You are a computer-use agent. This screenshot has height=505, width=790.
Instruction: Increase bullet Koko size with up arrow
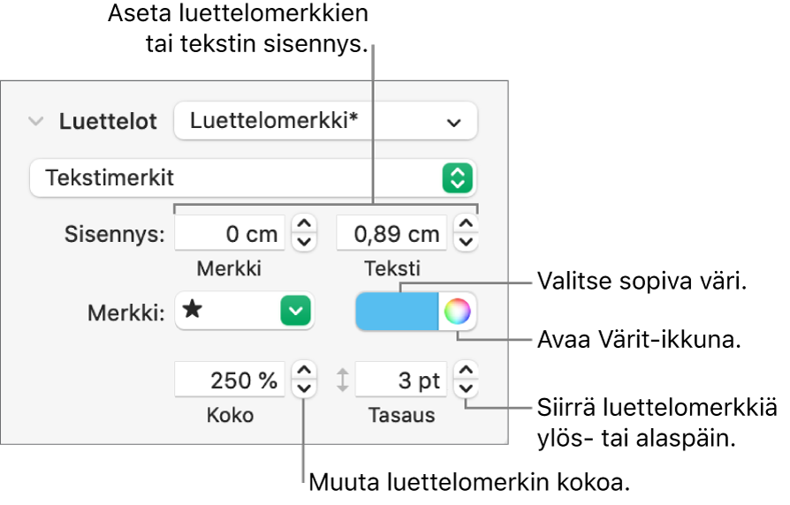[x=303, y=373]
